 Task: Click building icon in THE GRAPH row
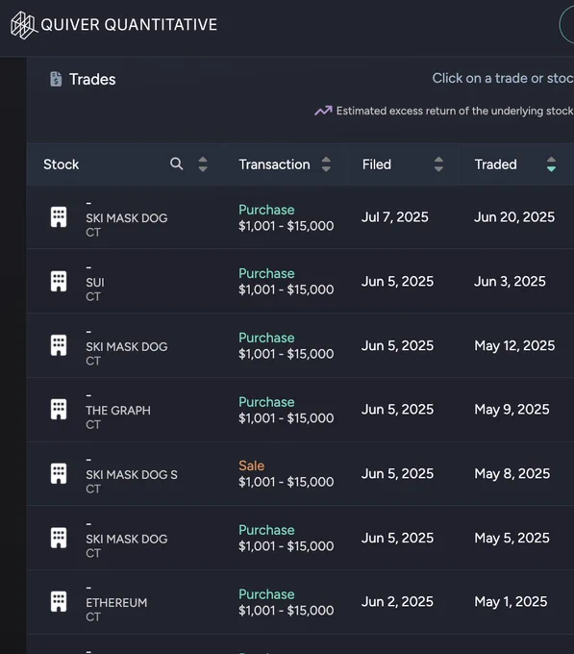(59, 409)
